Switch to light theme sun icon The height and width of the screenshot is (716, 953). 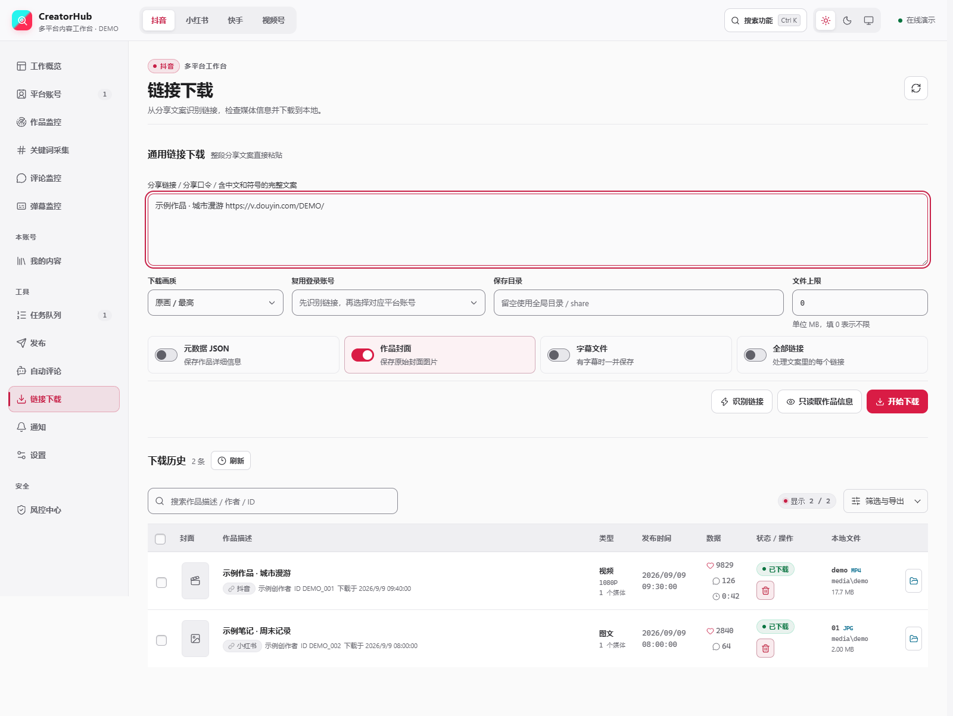pyautogui.click(x=826, y=20)
